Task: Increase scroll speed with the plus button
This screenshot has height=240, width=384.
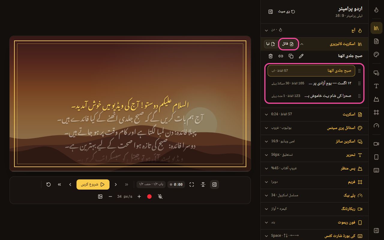Action: (x=139, y=196)
